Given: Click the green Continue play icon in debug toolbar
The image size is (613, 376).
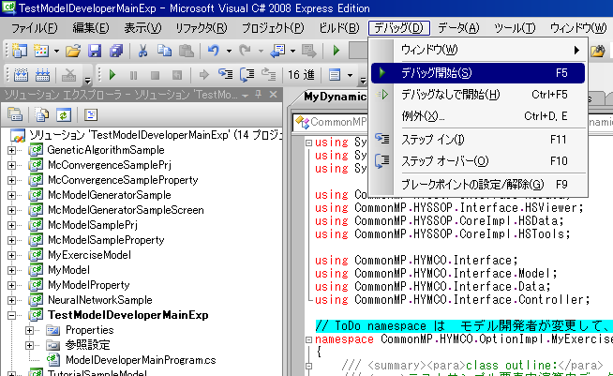Looking at the screenshot, I should [112, 74].
